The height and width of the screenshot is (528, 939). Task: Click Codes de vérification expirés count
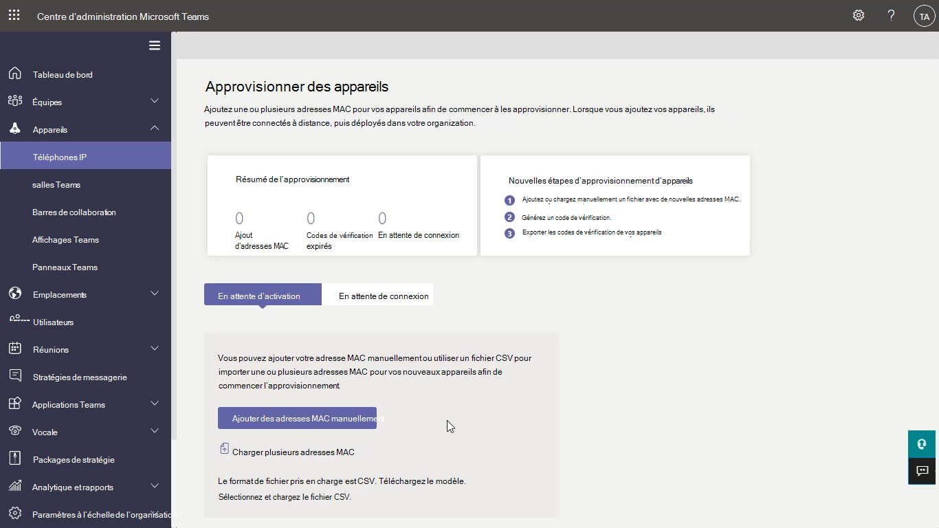pyautogui.click(x=311, y=219)
